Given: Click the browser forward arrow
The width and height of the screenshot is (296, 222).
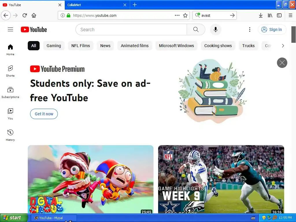Looking at the screenshot, I should (x=15, y=15).
